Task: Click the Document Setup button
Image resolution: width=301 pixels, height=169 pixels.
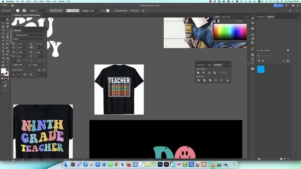Action: click(121, 10)
